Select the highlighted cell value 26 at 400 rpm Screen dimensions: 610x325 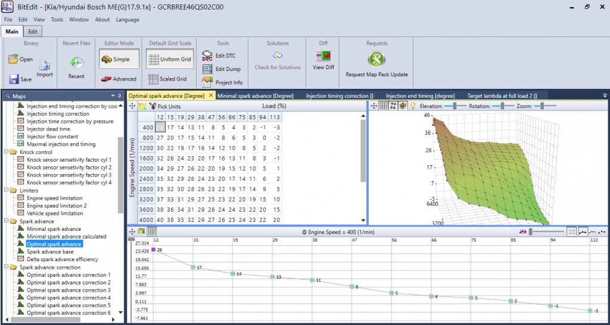coord(160,127)
